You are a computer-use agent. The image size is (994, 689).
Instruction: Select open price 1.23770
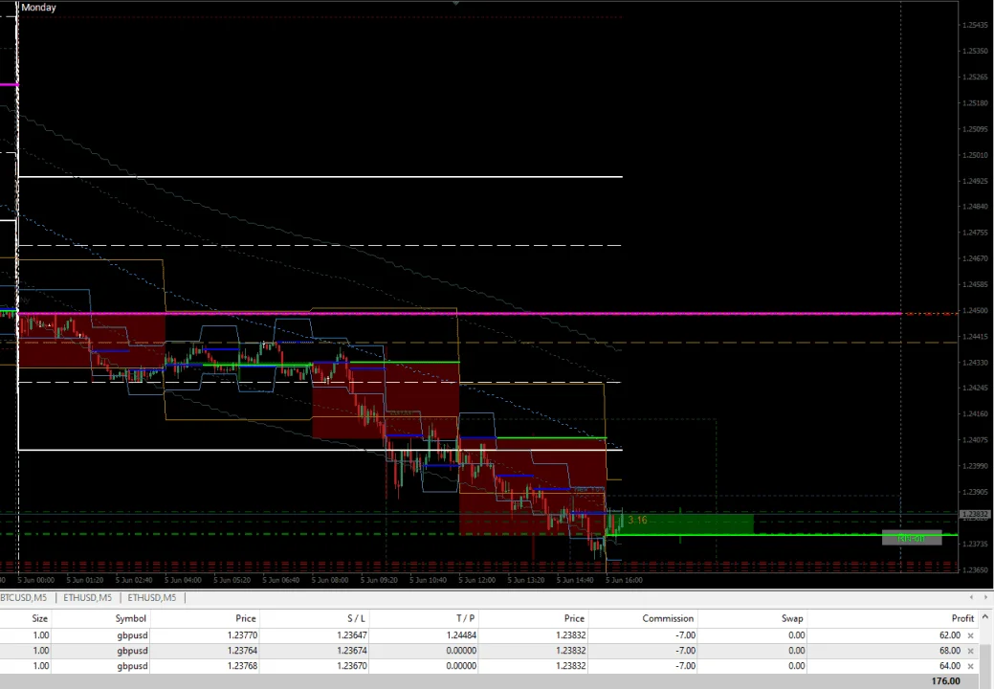pos(241,635)
